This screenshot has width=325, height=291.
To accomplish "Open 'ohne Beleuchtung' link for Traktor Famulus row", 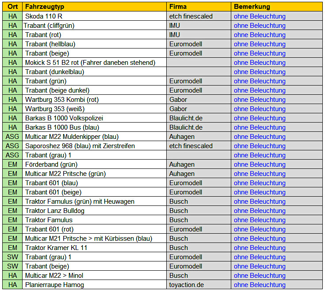I will [x=260, y=220].
